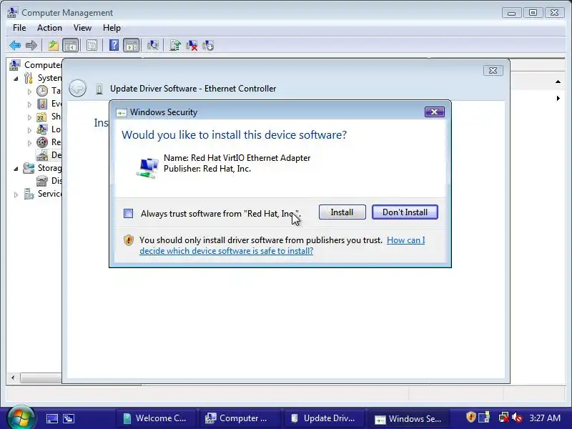This screenshot has width=572, height=429.
Task: Select the Device Manager tree icon
Action: tap(42, 155)
